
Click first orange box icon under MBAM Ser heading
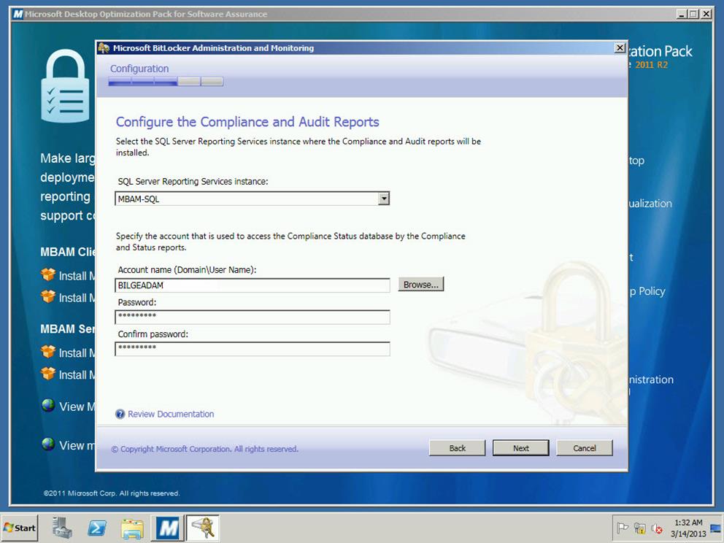point(48,352)
